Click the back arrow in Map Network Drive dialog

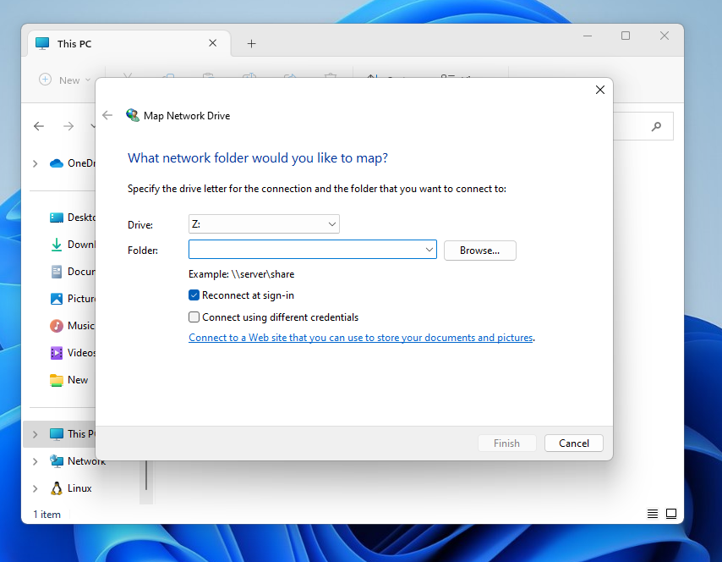[x=107, y=116]
